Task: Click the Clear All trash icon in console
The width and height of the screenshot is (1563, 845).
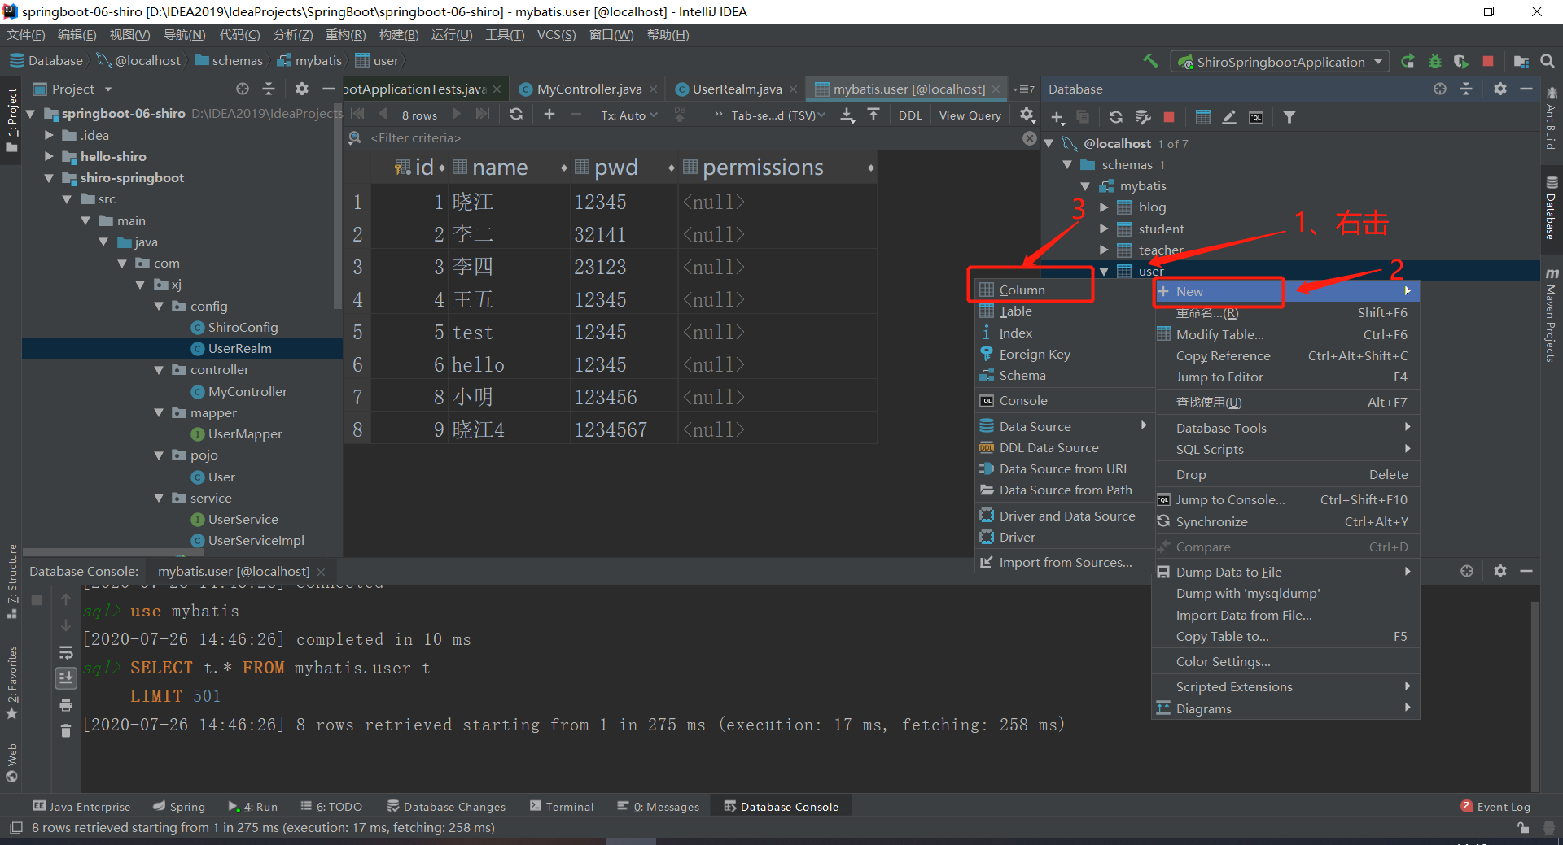Action: point(66,731)
